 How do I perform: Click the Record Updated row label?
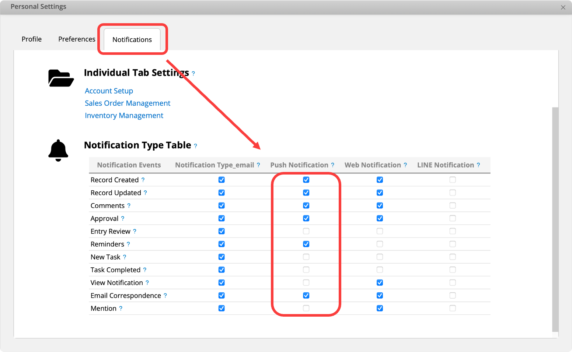(x=116, y=193)
